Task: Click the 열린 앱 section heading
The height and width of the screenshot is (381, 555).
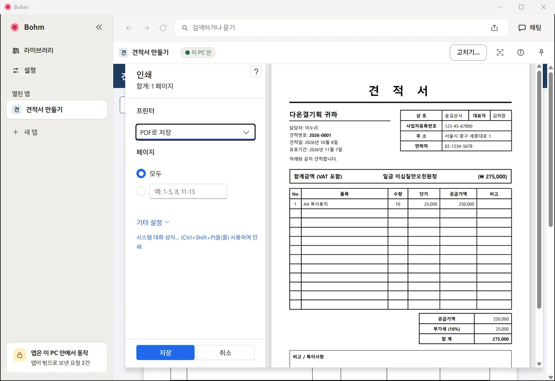Action: click(x=21, y=94)
